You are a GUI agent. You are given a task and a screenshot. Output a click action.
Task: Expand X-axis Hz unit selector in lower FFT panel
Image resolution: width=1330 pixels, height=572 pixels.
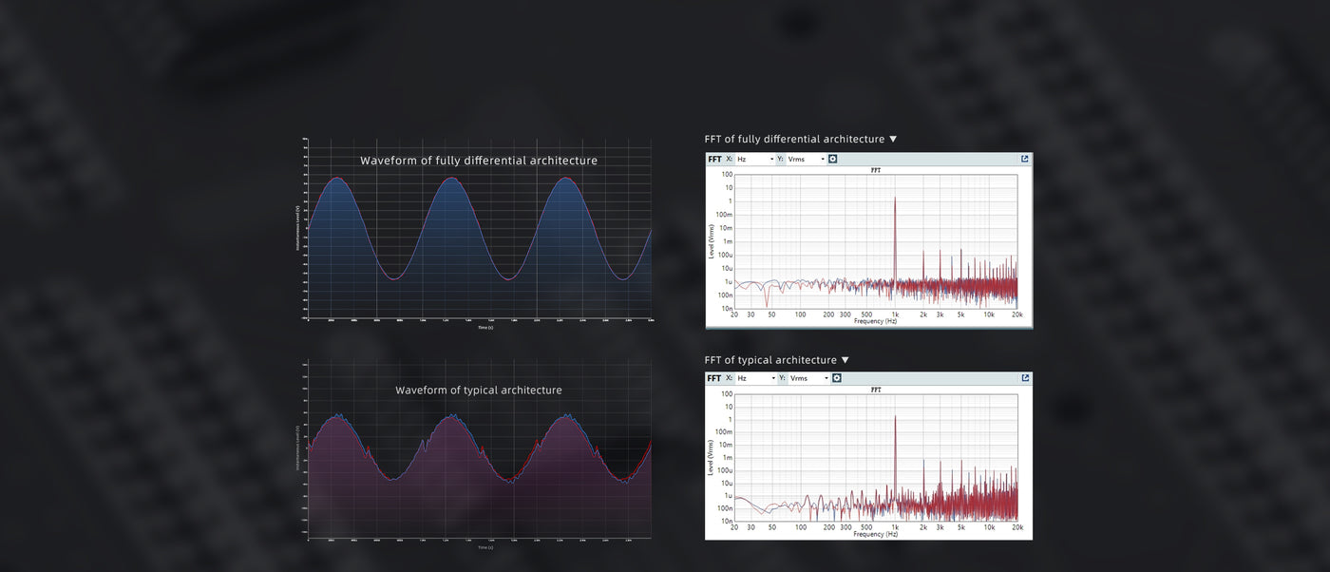pos(756,378)
